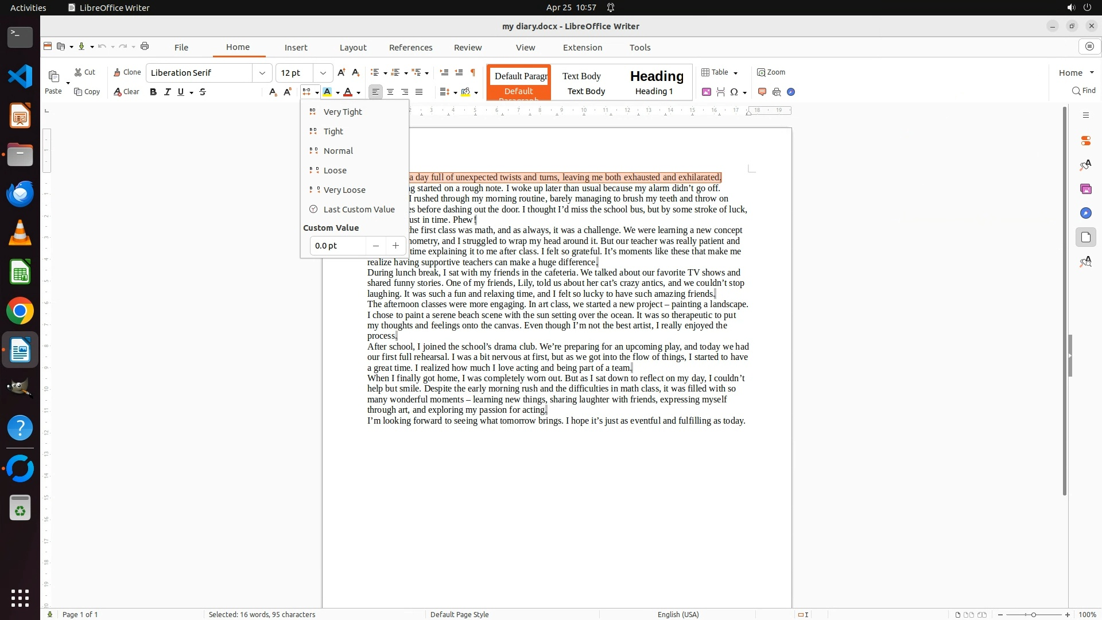Toggle formatting marks pilcrow icon
This screenshot has height=620, width=1102.
pos(473,72)
